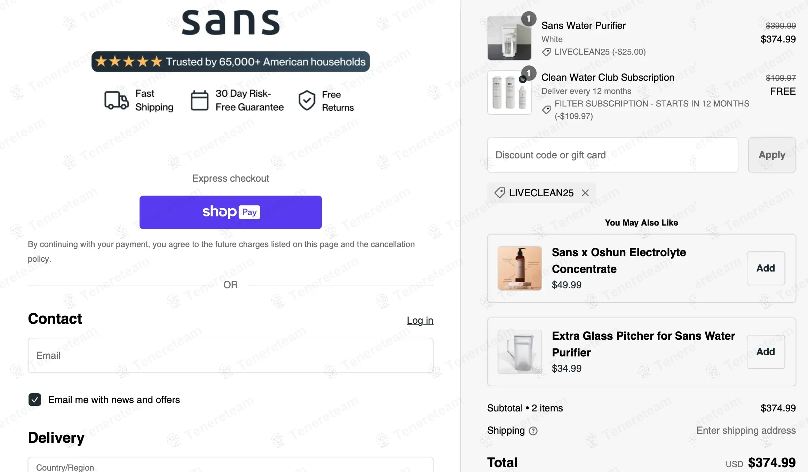Open the Country/Region dropdown
Screen dimensions: 808x472
click(231, 466)
